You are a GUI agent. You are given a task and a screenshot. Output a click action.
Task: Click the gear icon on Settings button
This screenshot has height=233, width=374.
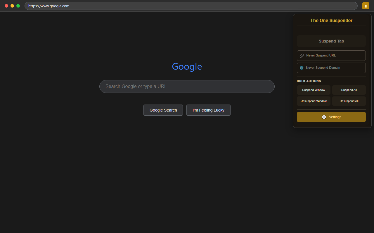click(x=324, y=117)
